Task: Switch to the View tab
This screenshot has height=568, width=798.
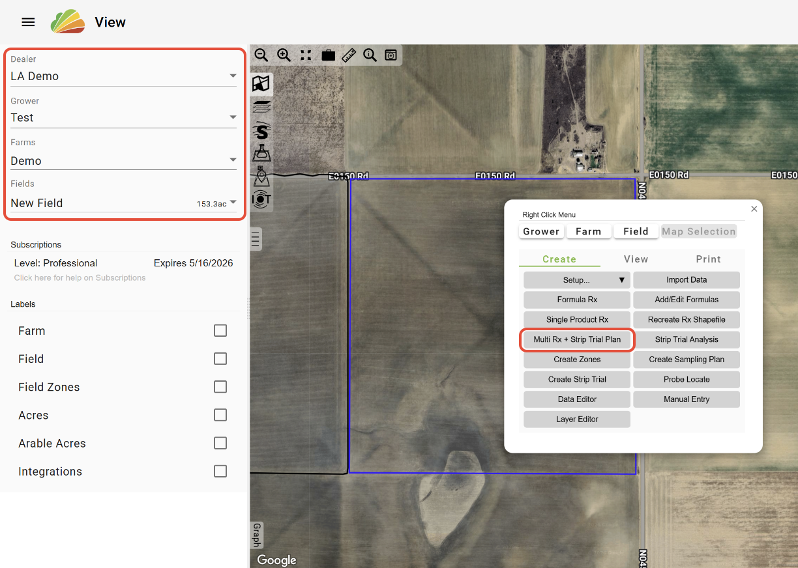Action: tap(636, 259)
